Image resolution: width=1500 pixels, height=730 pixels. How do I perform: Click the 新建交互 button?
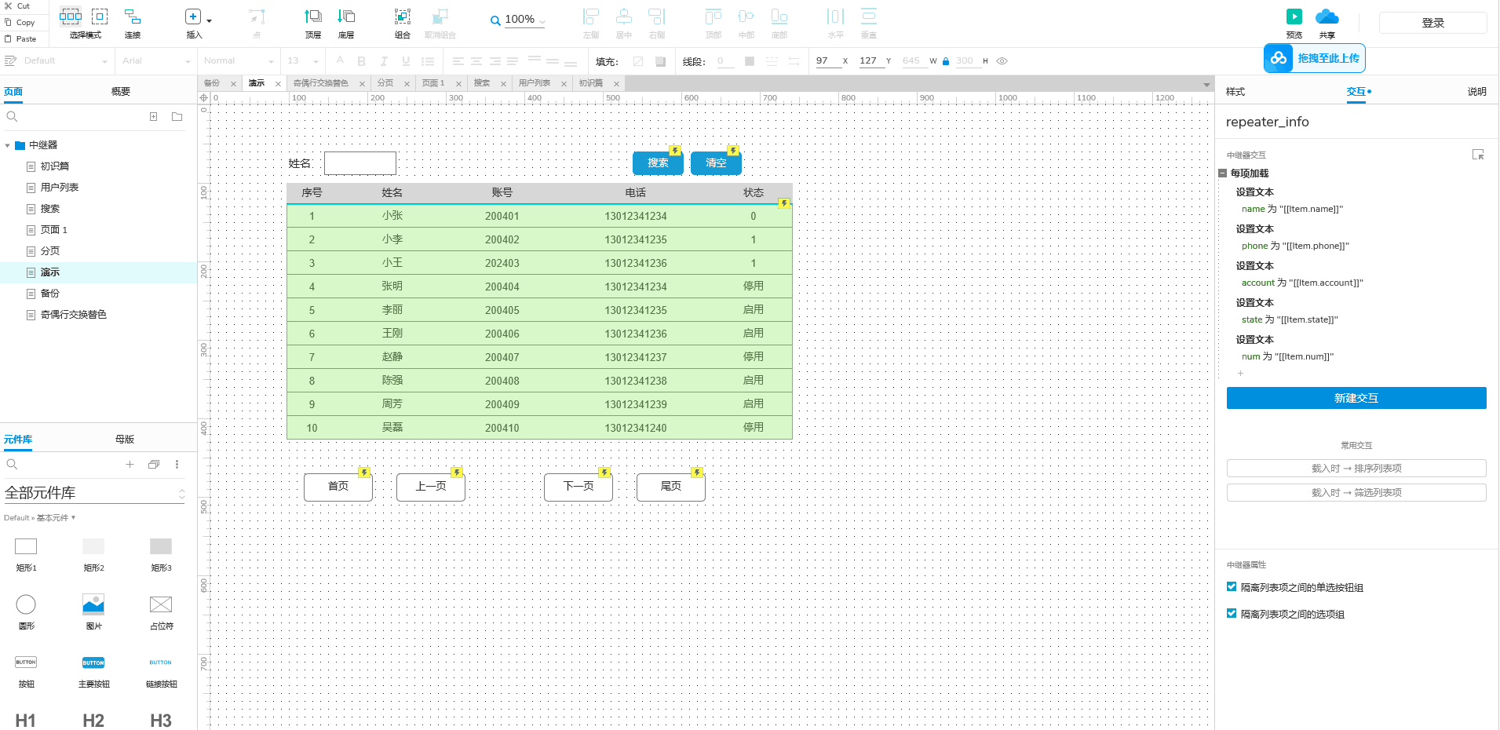click(x=1356, y=398)
